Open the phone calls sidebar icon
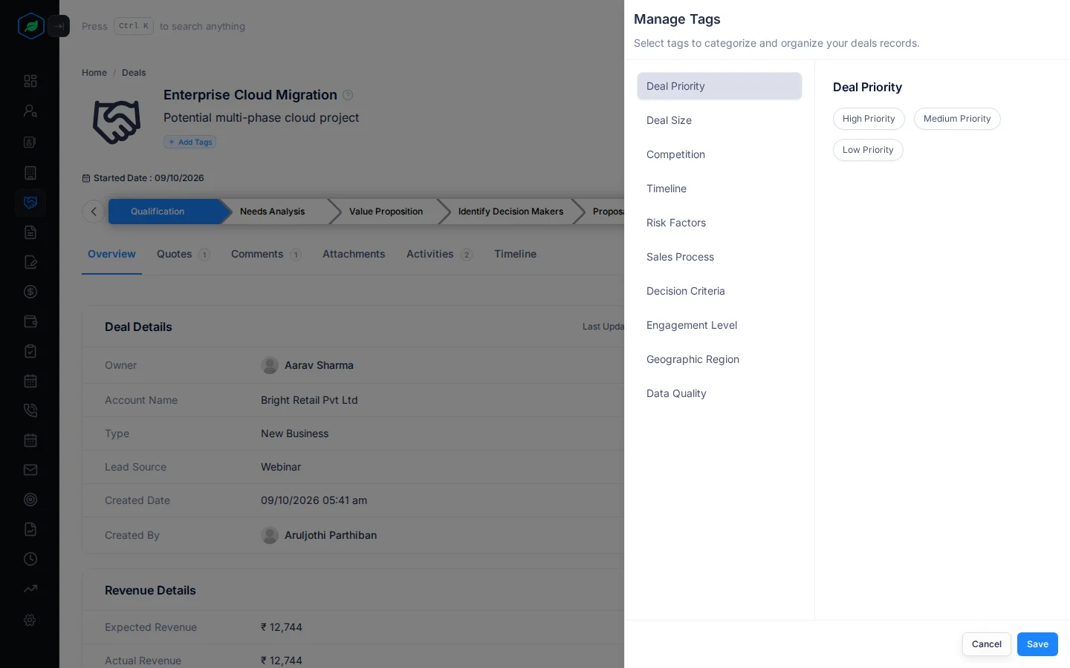This screenshot has width=1070, height=668. pos(30,410)
